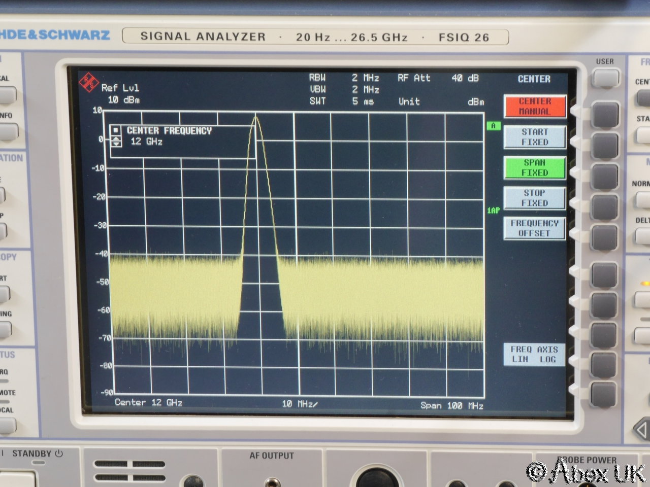Click the green 'A' screen indicator

pos(493,126)
